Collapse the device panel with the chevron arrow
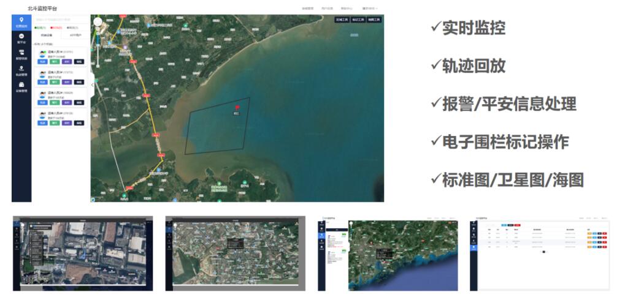Viewport: 617px width, 300px height. coord(93,85)
